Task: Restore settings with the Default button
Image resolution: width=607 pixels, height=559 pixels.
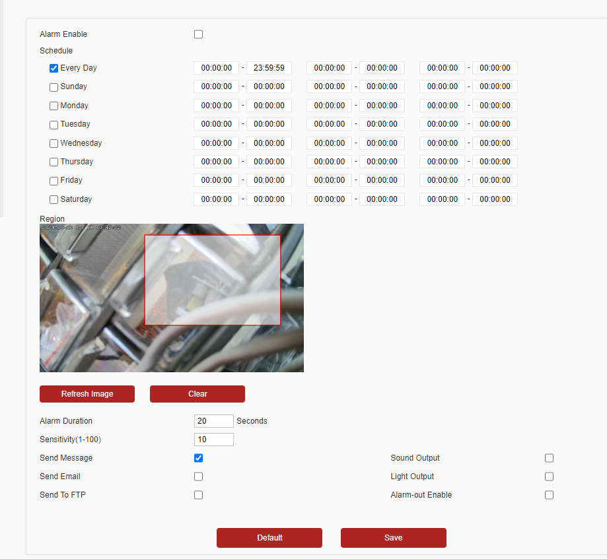Action: pyautogui.click(x=269, y=538)
